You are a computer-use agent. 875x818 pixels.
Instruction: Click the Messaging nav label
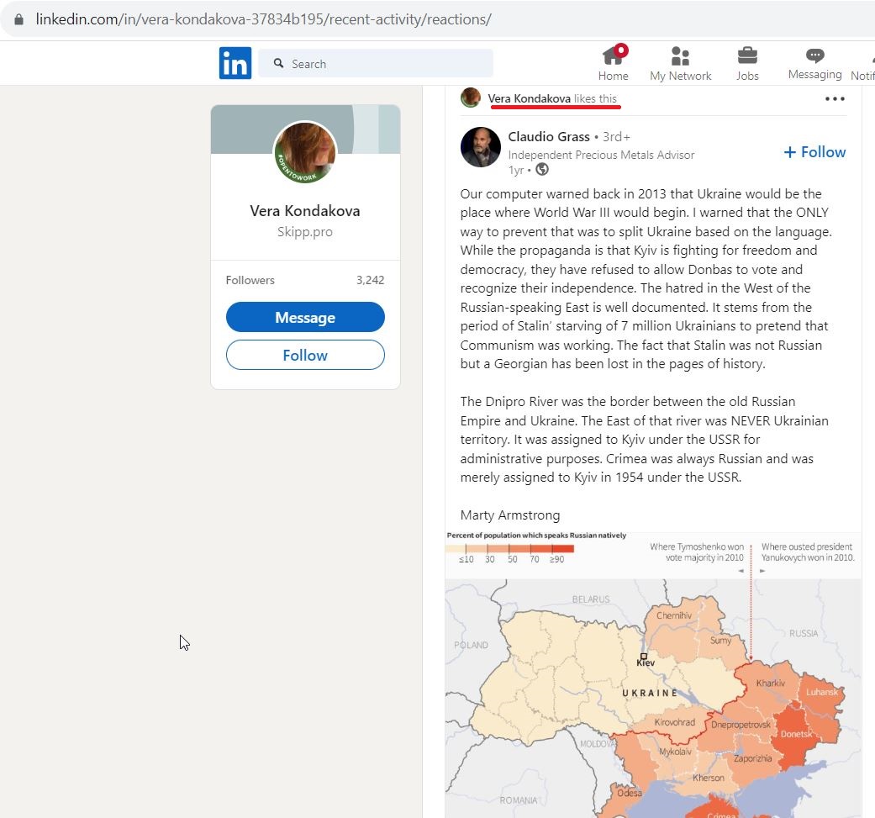(x=814, y=74)
